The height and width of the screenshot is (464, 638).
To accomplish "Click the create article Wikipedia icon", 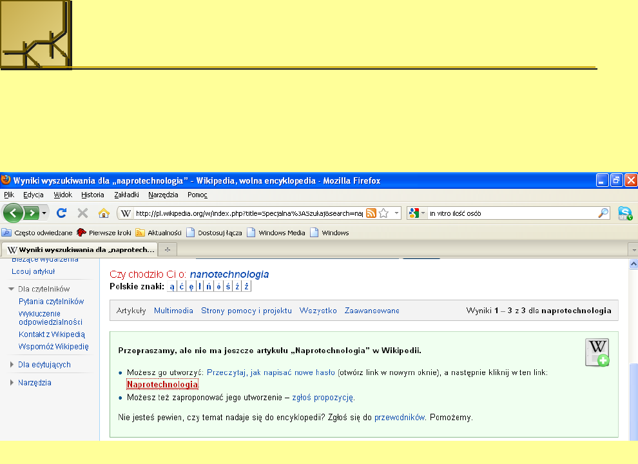I will click(597, 353).
